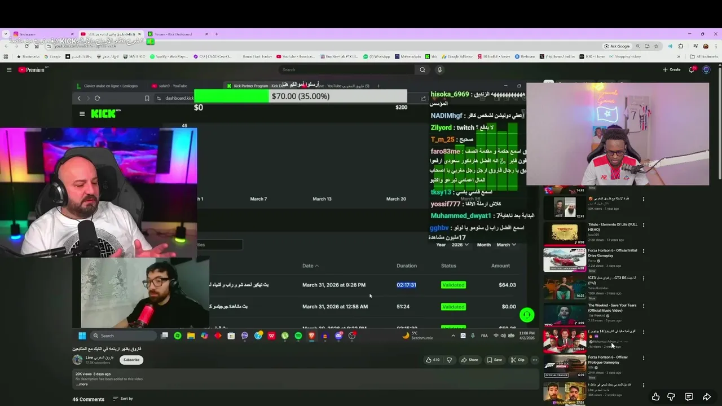
Task: View site information icon beside the URL
Action: [x=50, y=46]
